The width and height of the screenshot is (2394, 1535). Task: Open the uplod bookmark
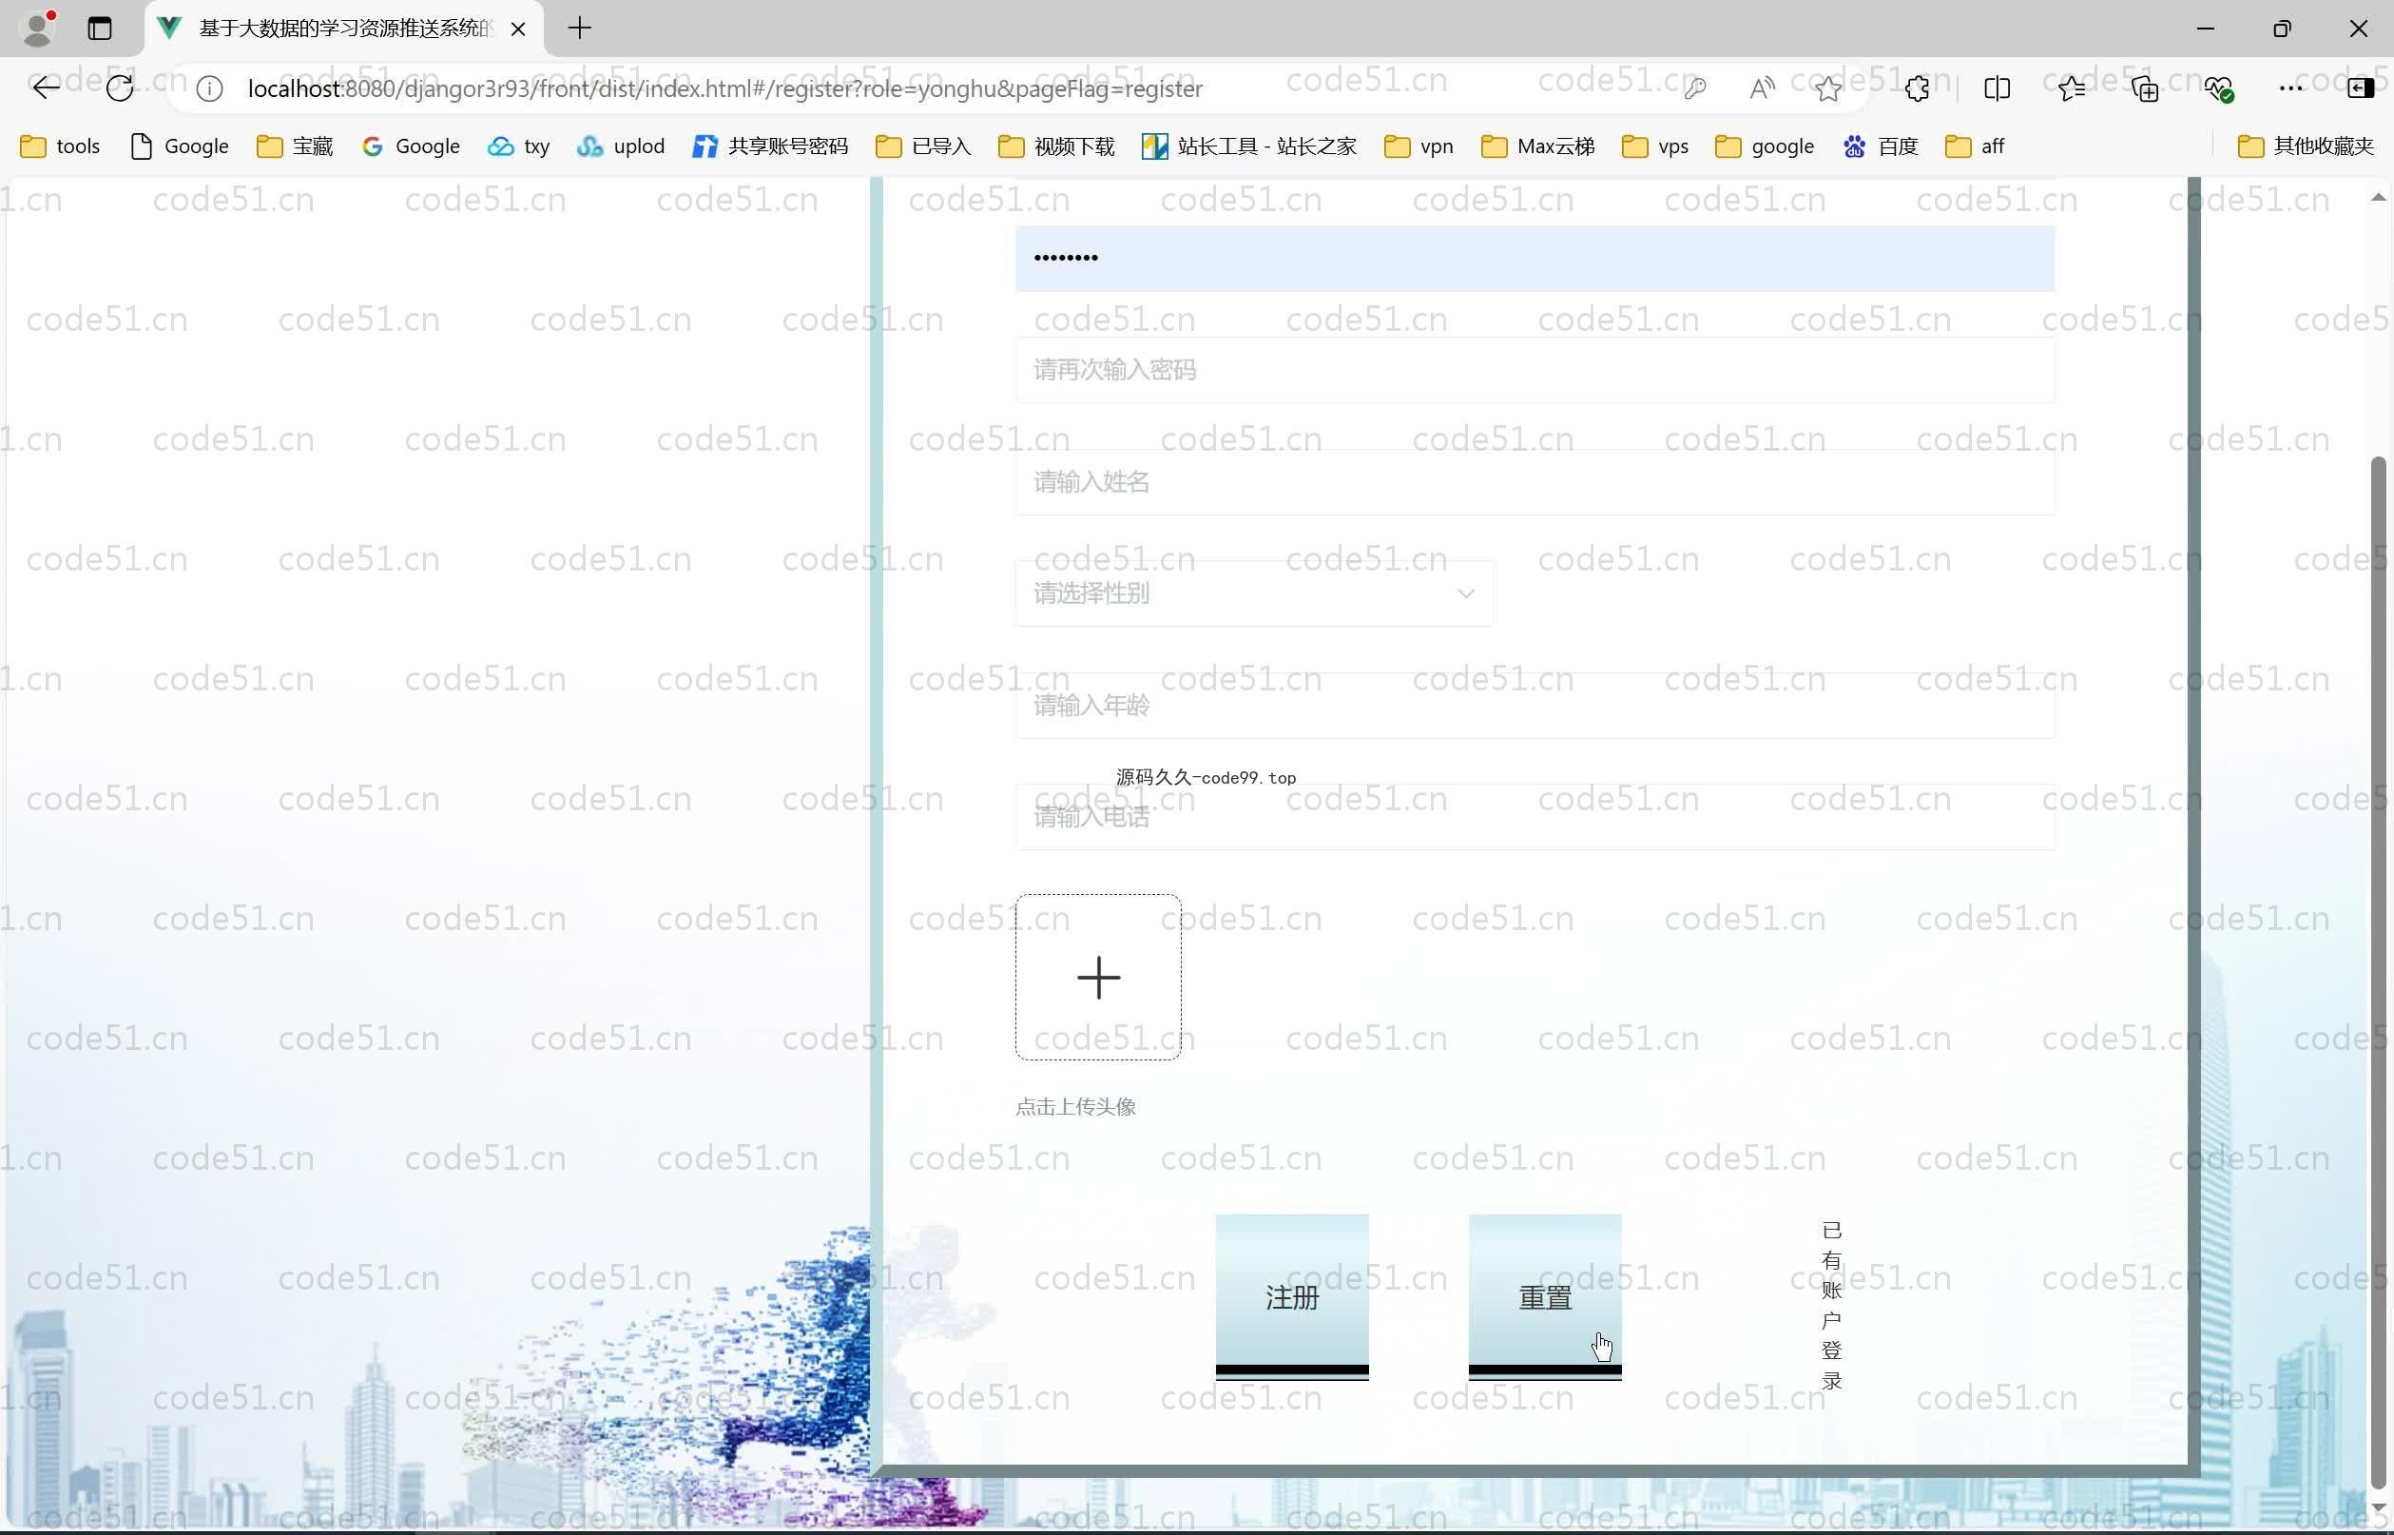621,146
